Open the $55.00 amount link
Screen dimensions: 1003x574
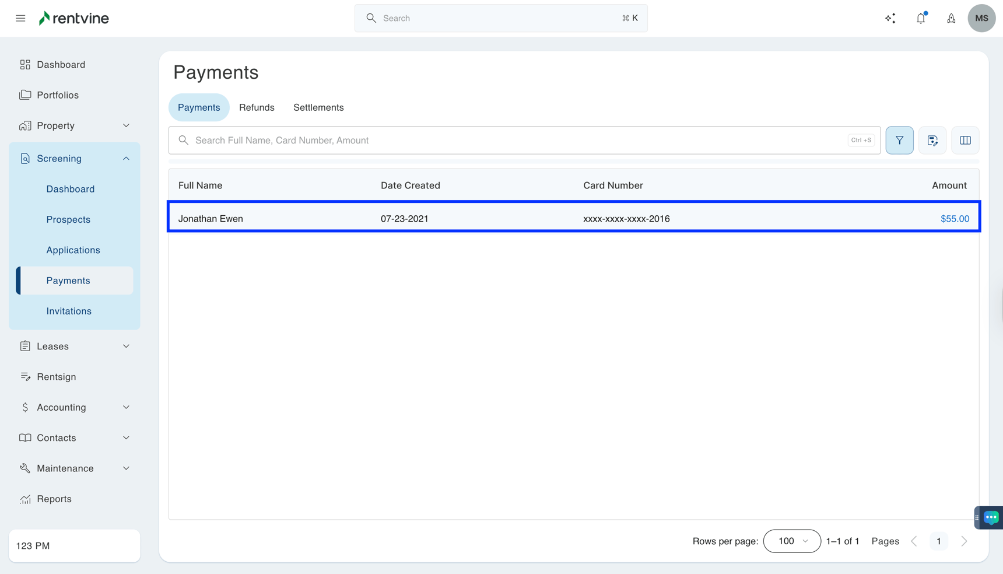pyautogui.click(x=955, y=219)
